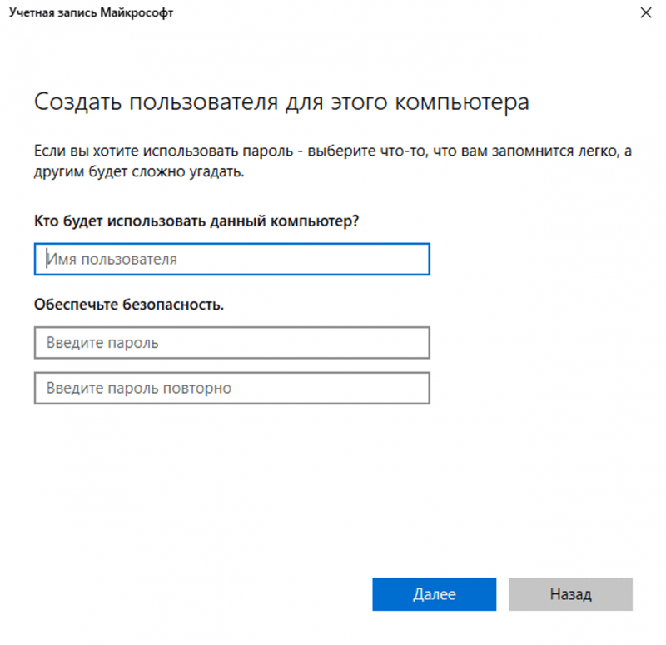Click the gray 'Назад' button
The image size is (666, 645).
pyautogui.click(x=570, y=594)
